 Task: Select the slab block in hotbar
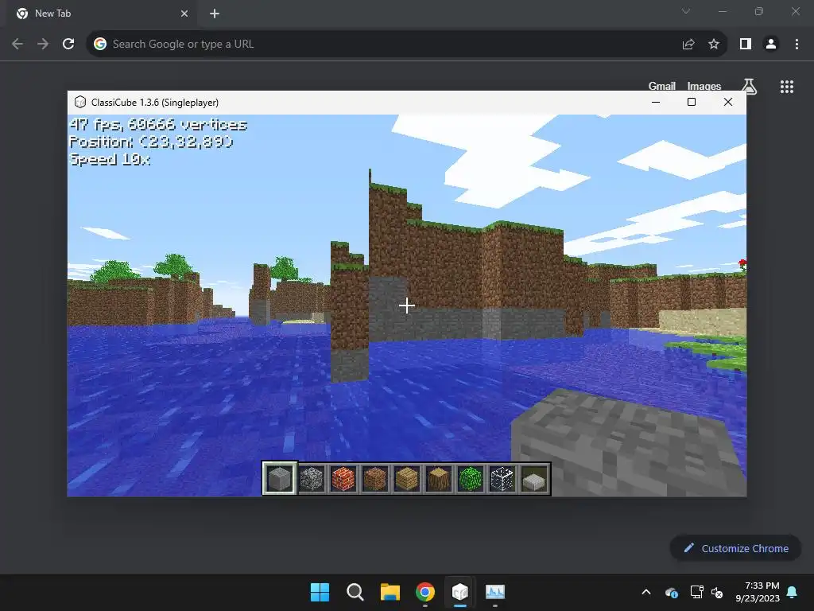click(534, 478)
